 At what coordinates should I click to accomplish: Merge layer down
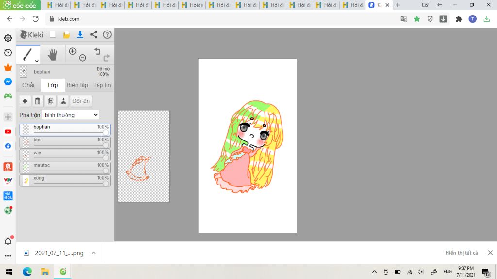pyautogui.click(x=63, y=101)
